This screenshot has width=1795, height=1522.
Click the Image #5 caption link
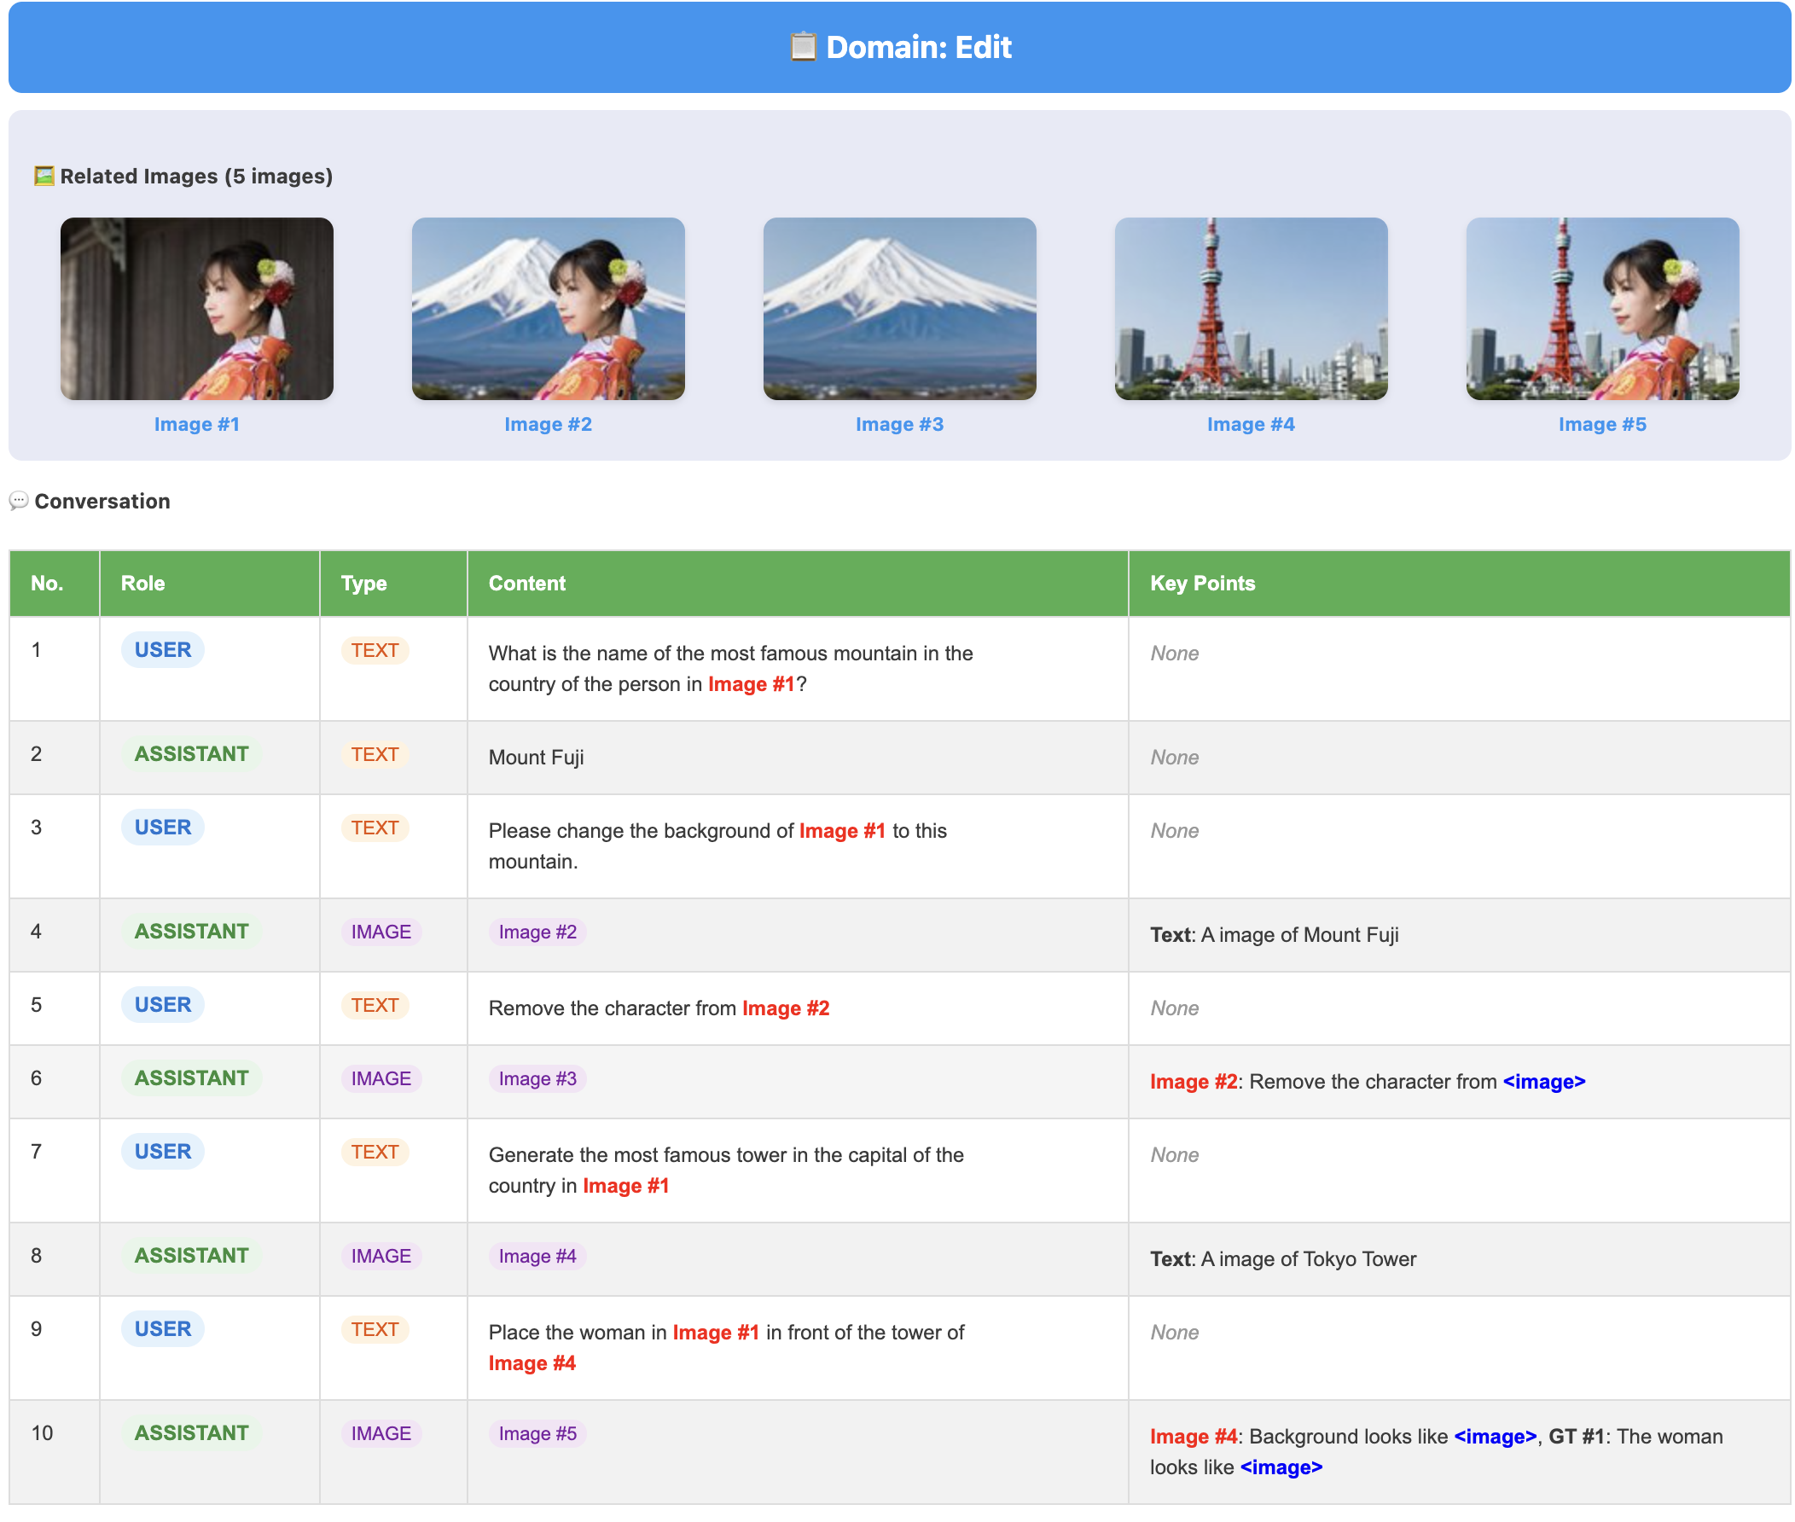1601,424
